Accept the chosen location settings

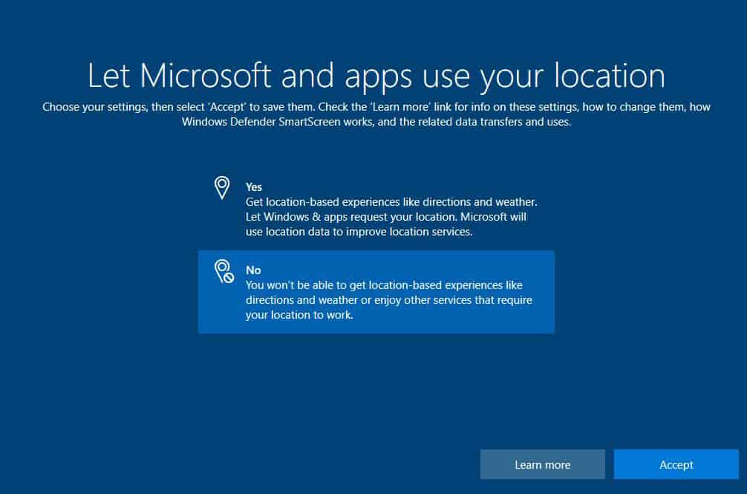point(676,464)
